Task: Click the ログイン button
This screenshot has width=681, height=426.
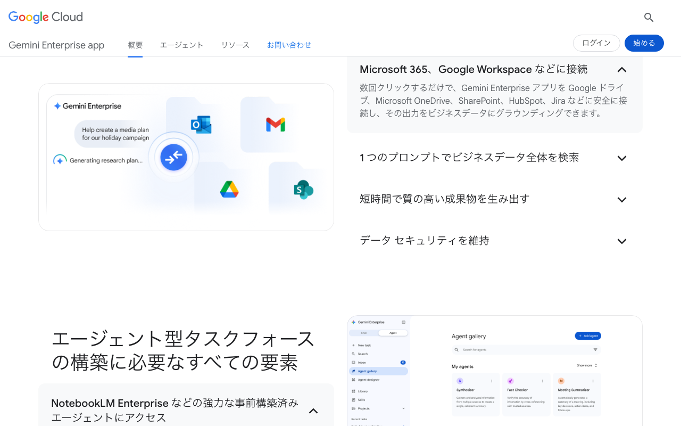Action: coord(596,43)
